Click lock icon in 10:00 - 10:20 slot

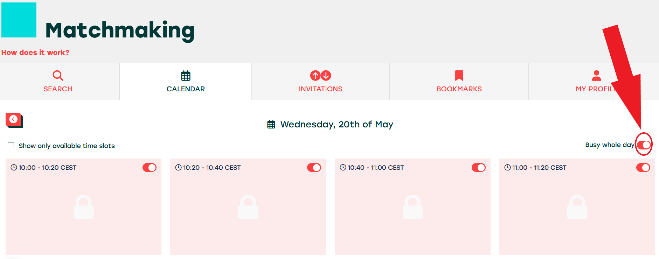coord(83,207)
